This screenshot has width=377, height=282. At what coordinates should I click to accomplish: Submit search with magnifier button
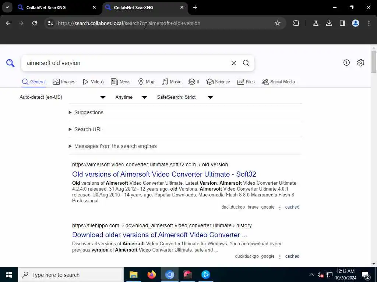(x=246, y=63)
